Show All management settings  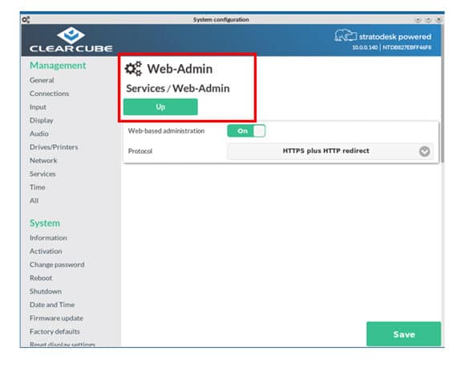(34, 201)
